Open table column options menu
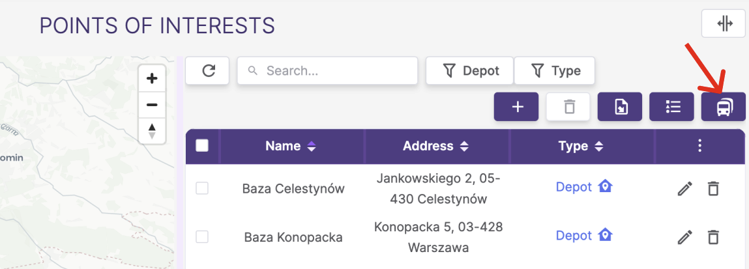This screenshot has width=749, height=269. point(700,146)
